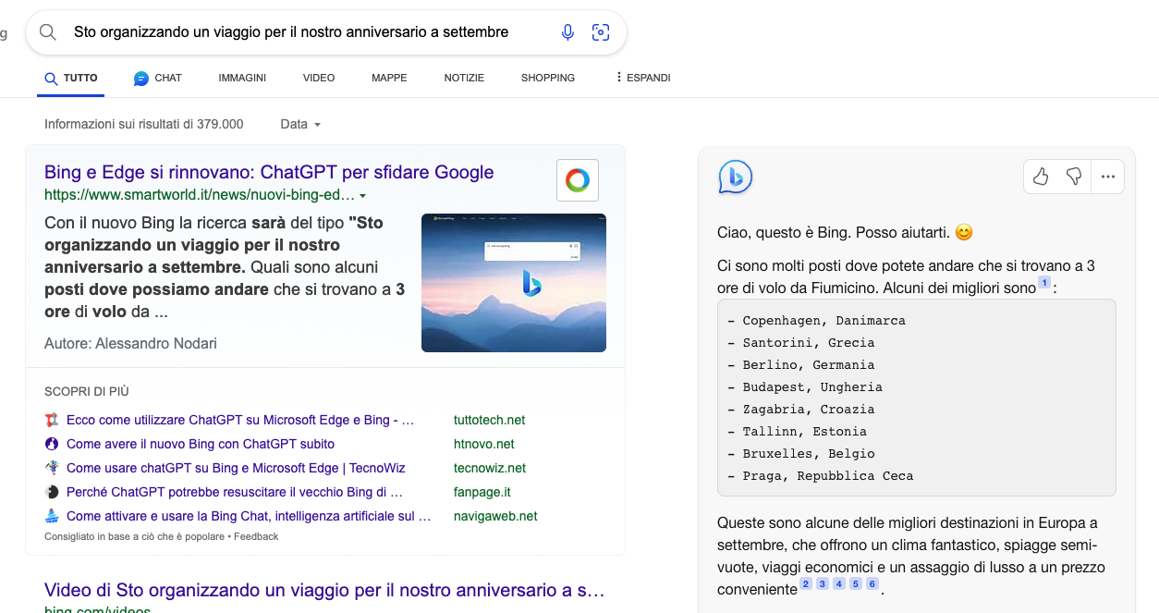Image resolution: width=1159 pixels, height=613 pixels.
Task: Click htnovo.net domain text
Action: [484, 444]
